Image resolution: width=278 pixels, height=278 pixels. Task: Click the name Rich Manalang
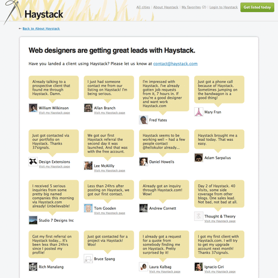51,267
